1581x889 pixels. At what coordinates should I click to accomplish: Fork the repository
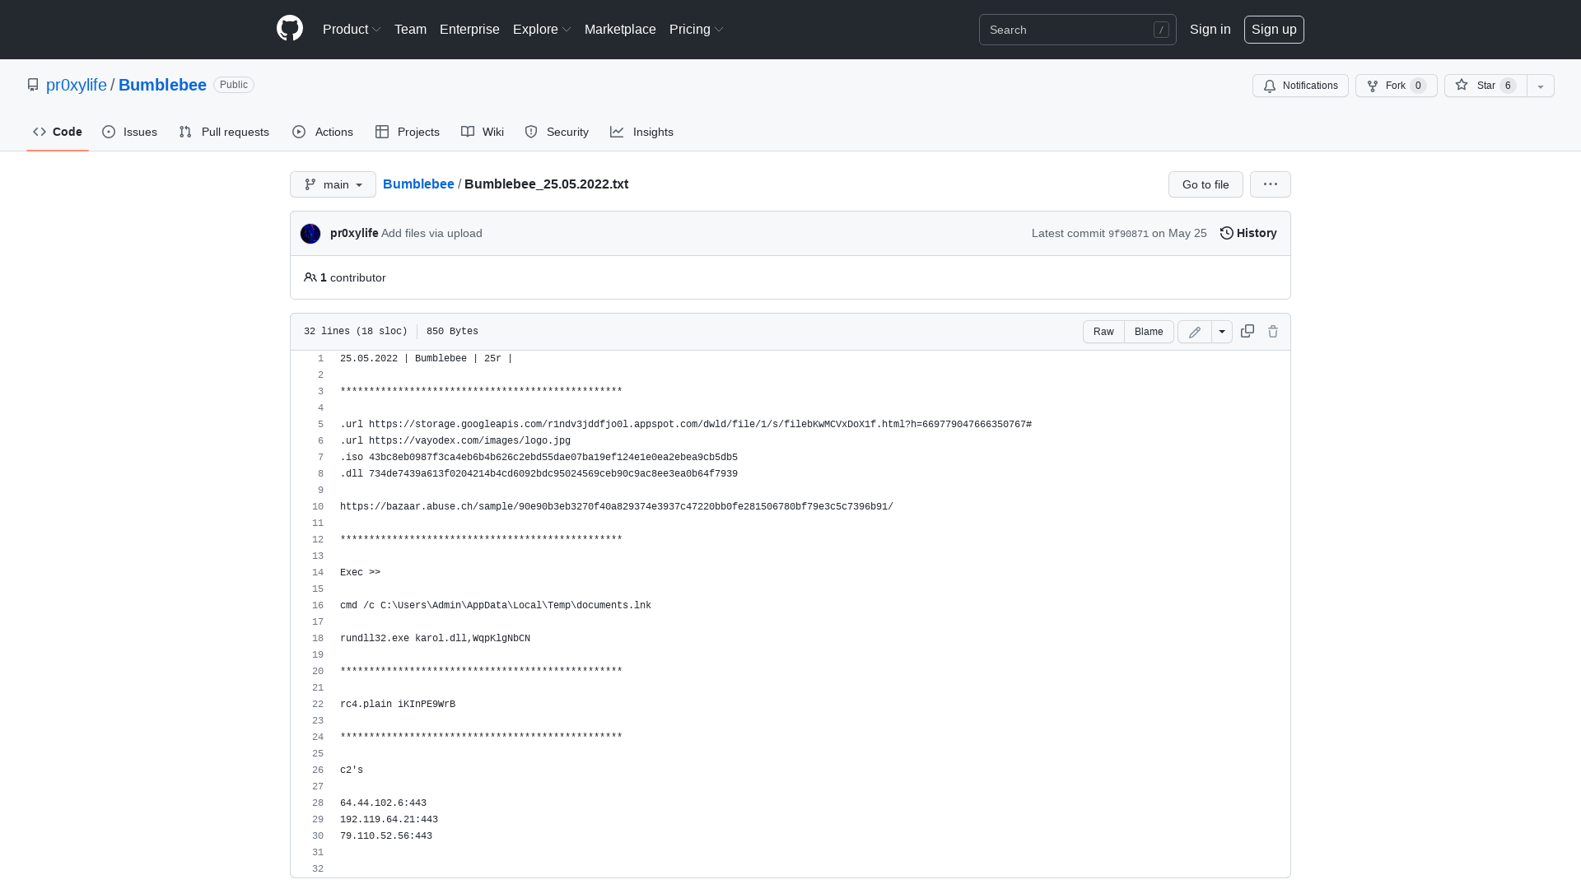click(x=1396, y=86)
